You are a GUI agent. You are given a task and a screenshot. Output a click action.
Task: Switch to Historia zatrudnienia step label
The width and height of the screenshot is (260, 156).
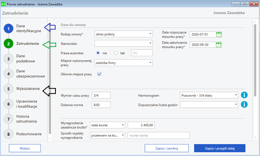pyautogui.click(x=26, y=119)
